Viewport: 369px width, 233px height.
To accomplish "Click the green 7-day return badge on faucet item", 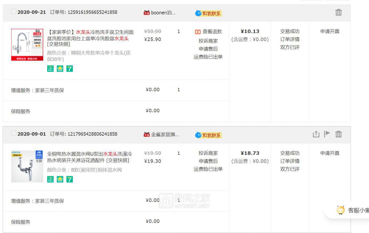I will click(x=70, y=69).
